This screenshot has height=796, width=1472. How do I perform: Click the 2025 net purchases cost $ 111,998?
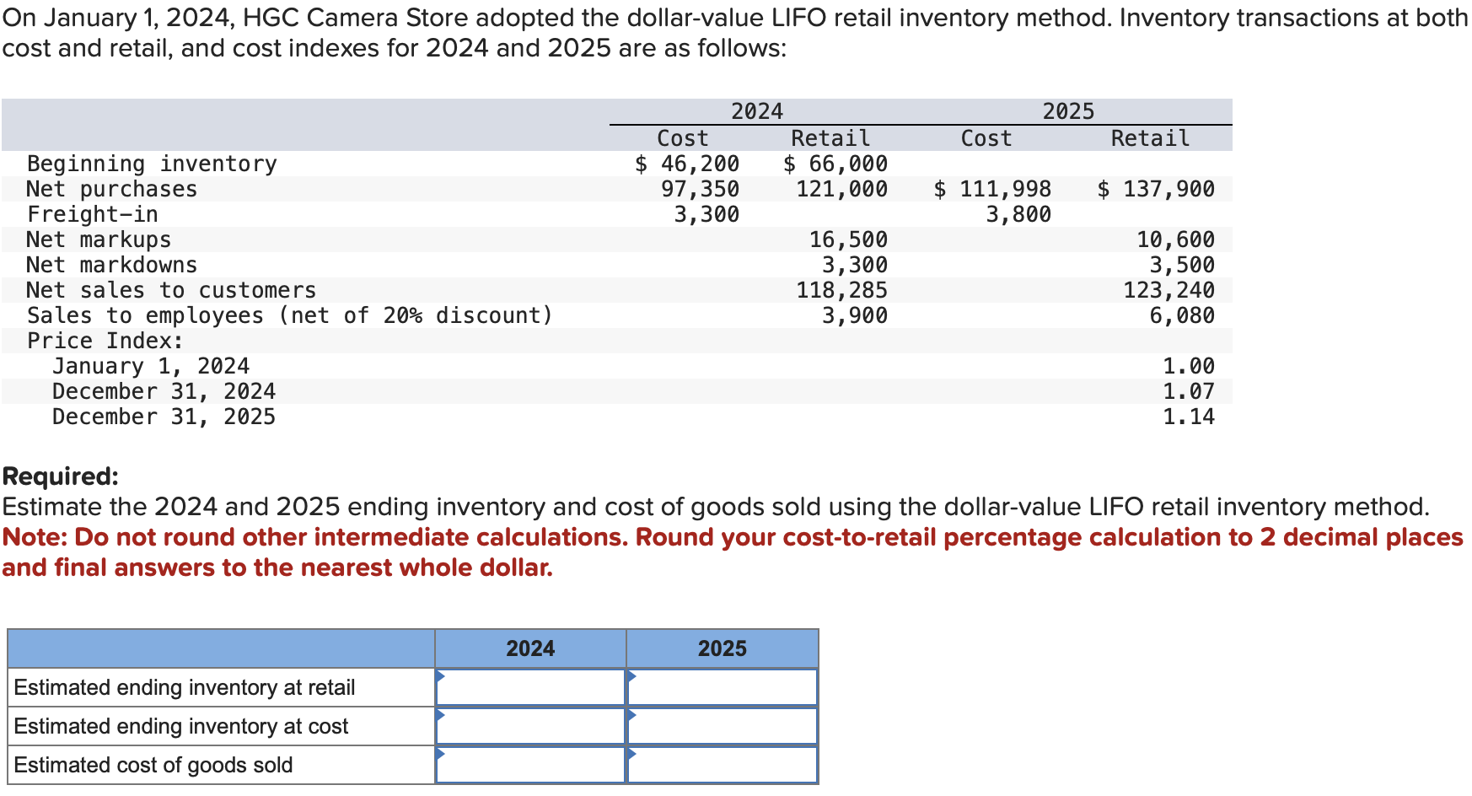[992, 189]
